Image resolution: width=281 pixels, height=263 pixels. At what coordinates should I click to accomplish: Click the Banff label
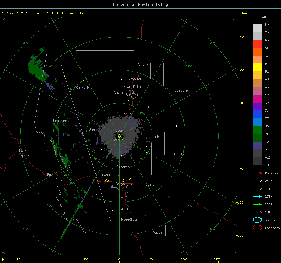[52, 174]
